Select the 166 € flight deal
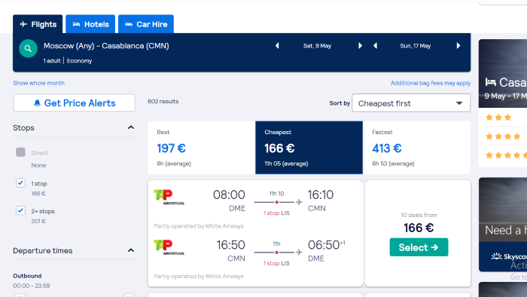 click(x=419, y=247)
